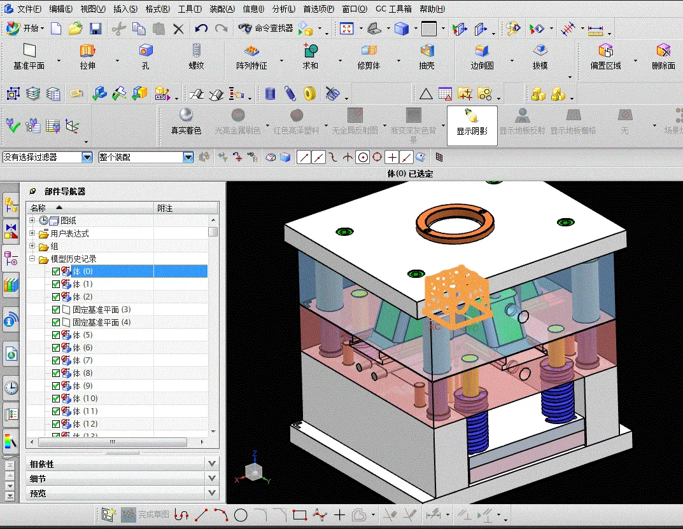
Task: Open the 插入(S) menu
Action: [125, 9]
